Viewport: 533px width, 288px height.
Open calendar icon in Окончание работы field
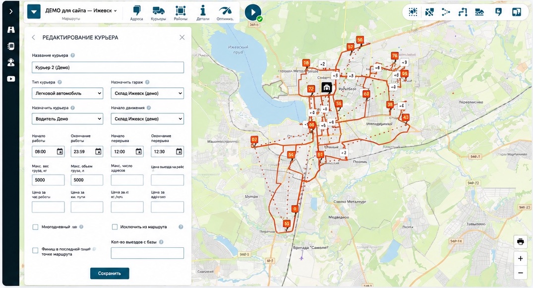tap(98, 151)
